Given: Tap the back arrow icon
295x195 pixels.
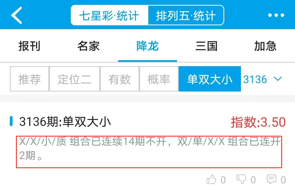Looking at the screenshot, I should pyautogui.click(x=17, y=15).
